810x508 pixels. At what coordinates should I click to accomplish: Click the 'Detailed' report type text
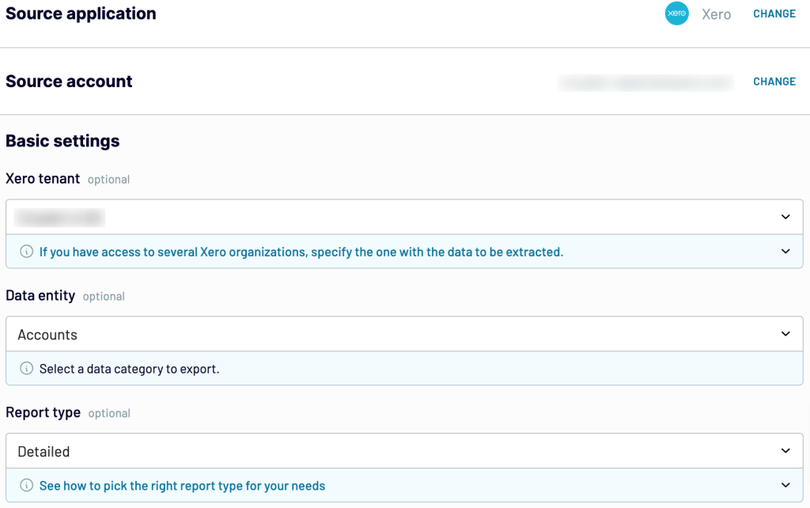tap(44, 451)
